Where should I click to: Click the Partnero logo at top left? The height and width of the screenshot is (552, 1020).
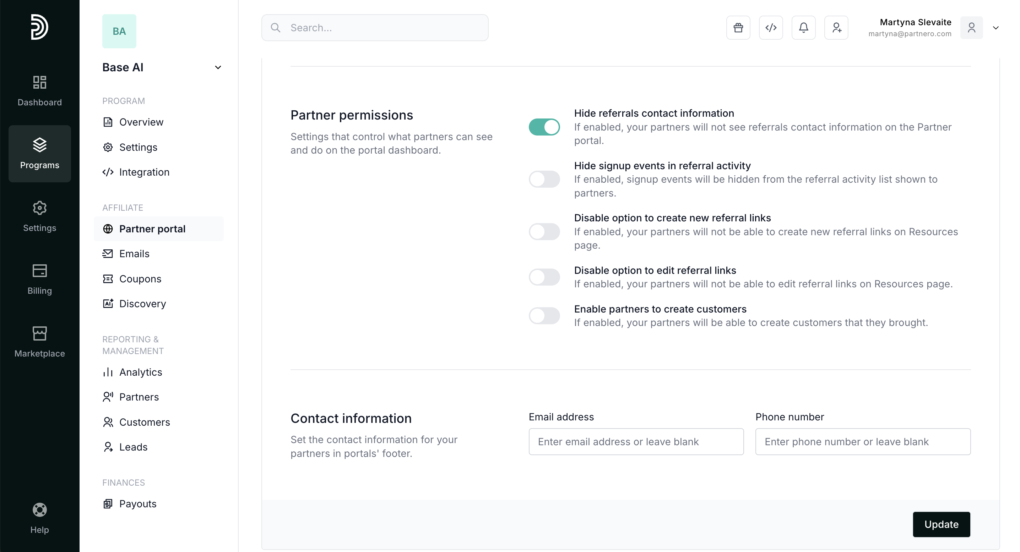pos(39,27)
